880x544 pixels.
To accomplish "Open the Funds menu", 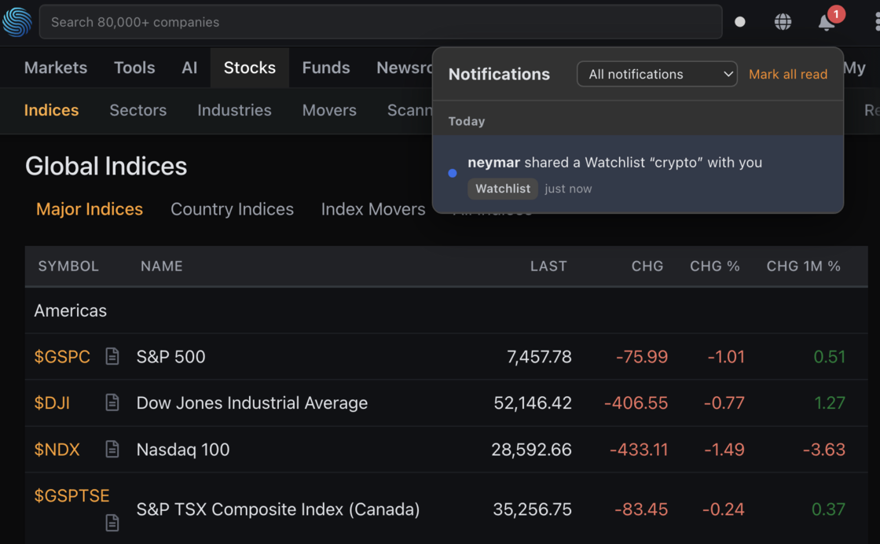I will click(x=326, y=68).
